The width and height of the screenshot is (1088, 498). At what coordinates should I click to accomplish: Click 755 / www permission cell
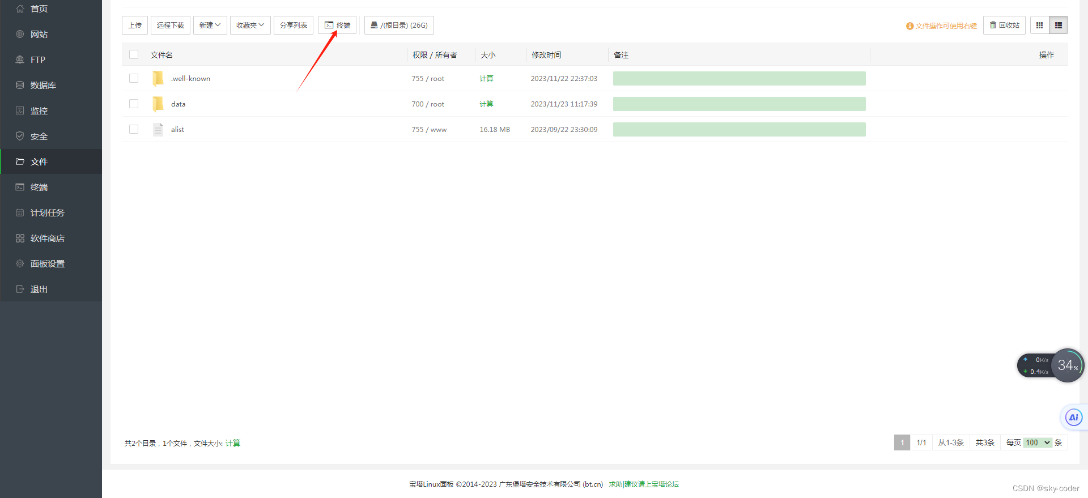(429, 129)
